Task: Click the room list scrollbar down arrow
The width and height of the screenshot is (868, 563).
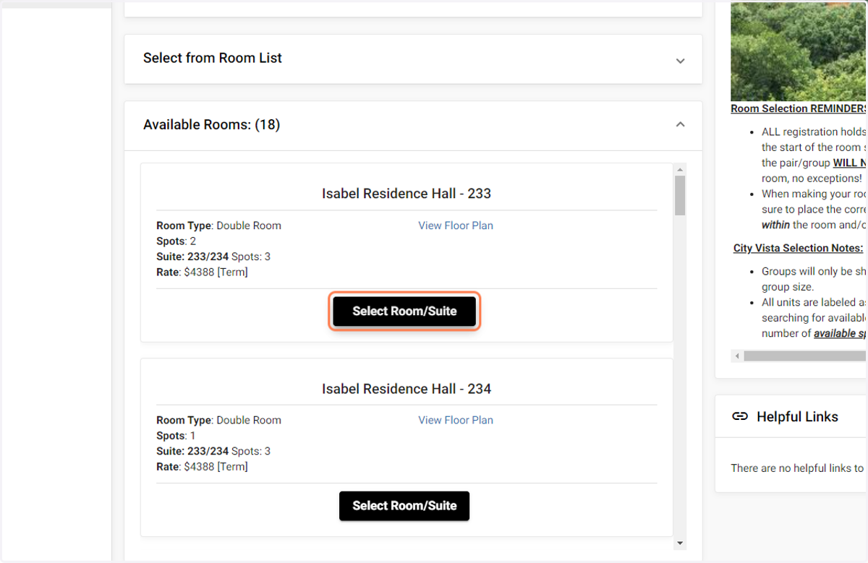Action: (x=680, y=543)
